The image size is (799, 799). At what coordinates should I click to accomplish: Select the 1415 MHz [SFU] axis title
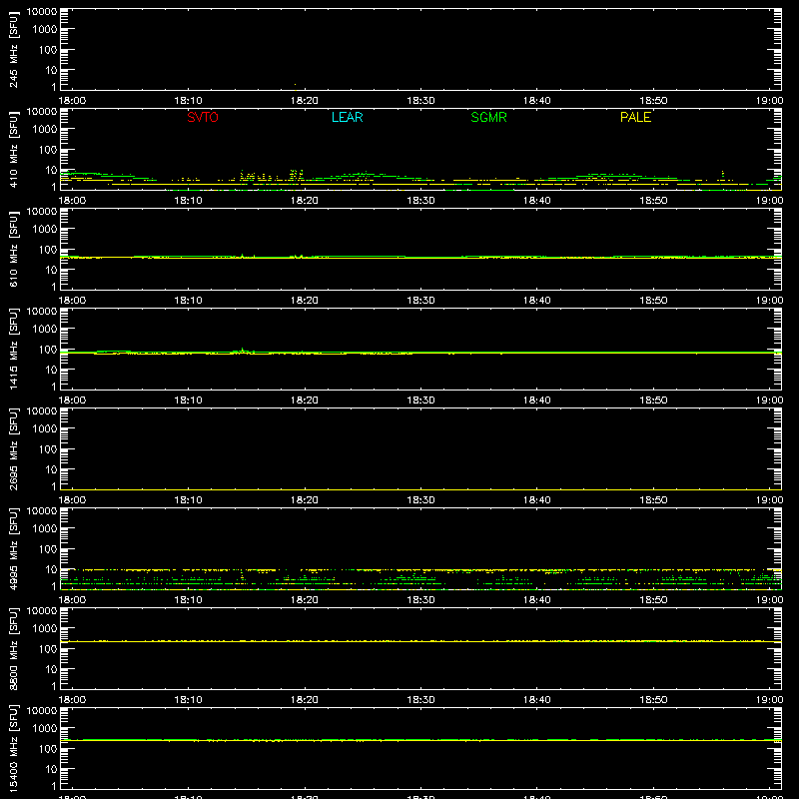13,349
